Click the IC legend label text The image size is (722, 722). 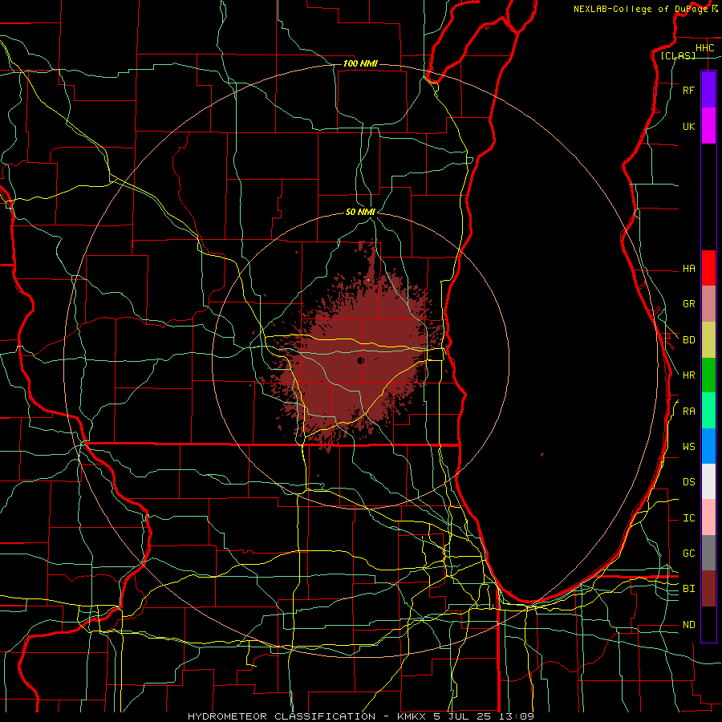tap(688, 518)
